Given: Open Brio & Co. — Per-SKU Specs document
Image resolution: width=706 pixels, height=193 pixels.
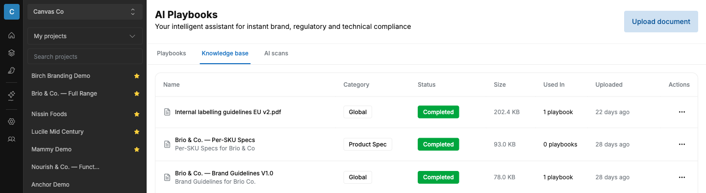Looking at the screenshot, I should pyautogui.click(x=215, y=140).
